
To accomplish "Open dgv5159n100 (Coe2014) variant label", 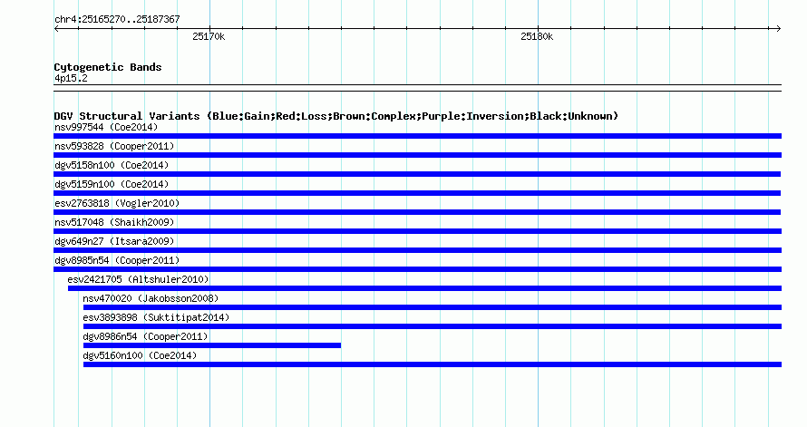I will [112, 184].
